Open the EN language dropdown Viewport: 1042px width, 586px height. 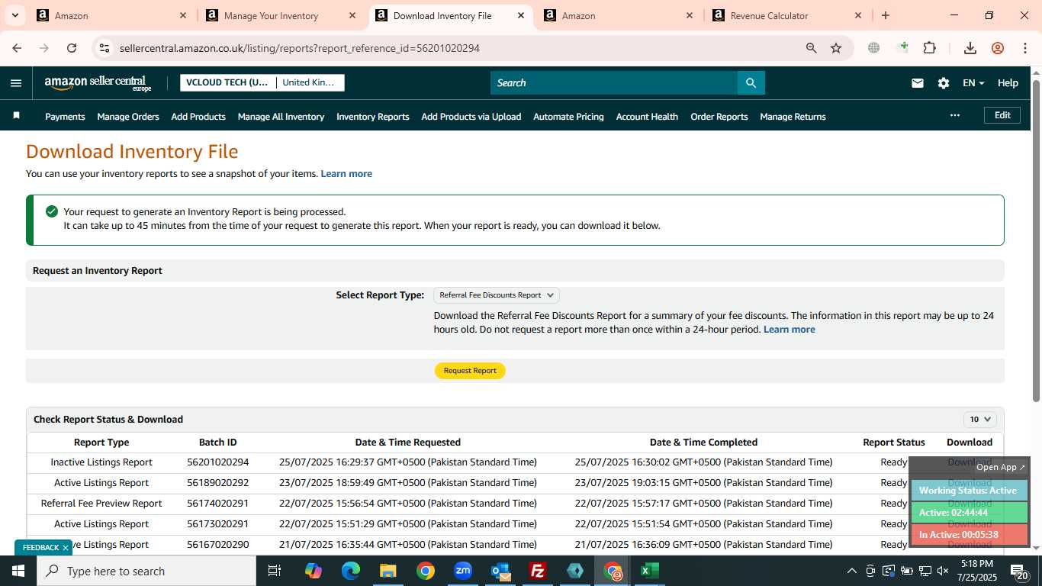pyautogui.click(x=973, y=83)
